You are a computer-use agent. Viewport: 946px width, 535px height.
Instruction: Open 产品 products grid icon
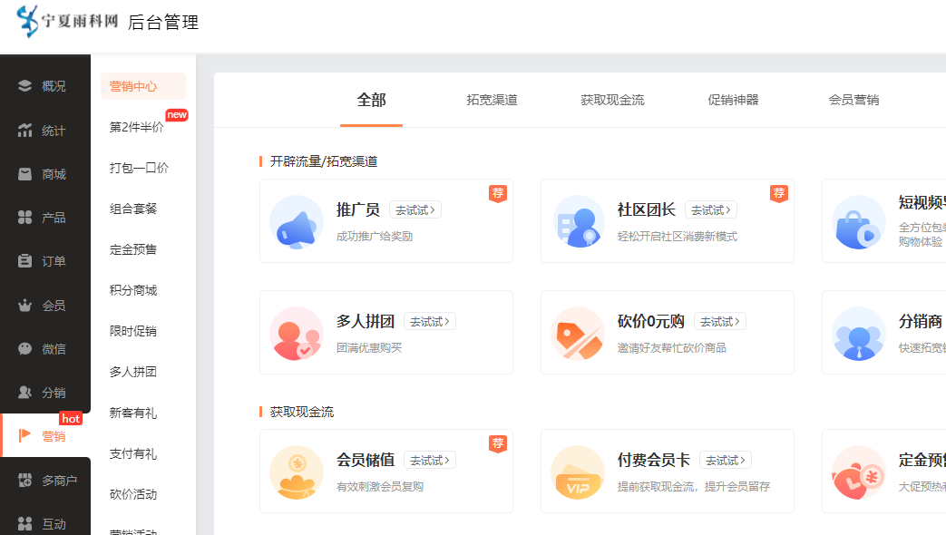pyautogui.click(x=24, y=218)
